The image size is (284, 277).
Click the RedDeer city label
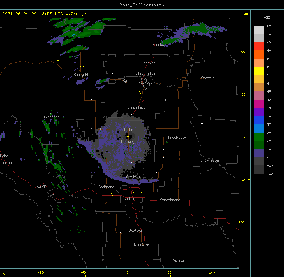pyautogui.click(x=145, y=84)
